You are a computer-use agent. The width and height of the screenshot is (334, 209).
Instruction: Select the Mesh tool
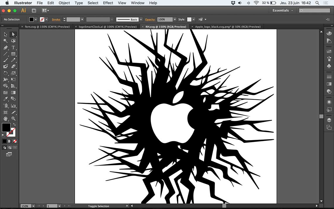tap(6, 92)
